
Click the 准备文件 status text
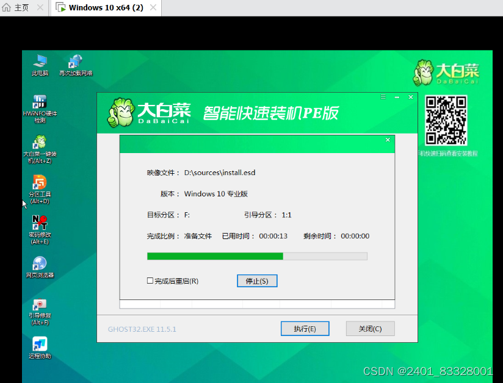(x=198, y=236)
